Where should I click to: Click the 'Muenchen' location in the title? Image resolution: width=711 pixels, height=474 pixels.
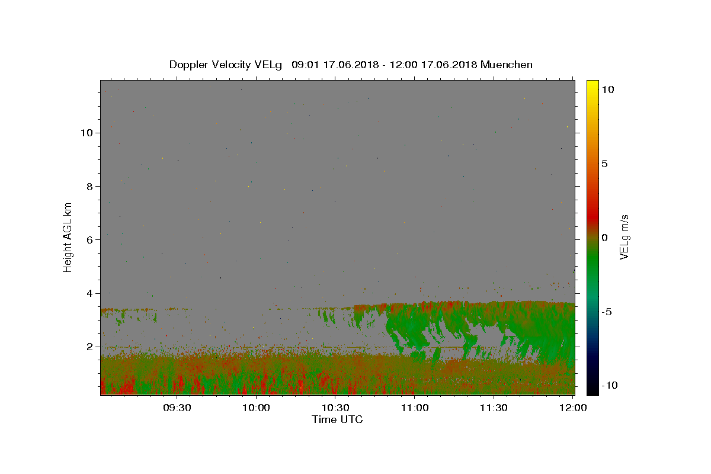pyautogui.click(x=507, y=65)
